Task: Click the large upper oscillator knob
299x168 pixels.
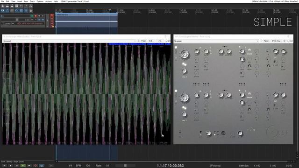Action: tap(185, 54)
